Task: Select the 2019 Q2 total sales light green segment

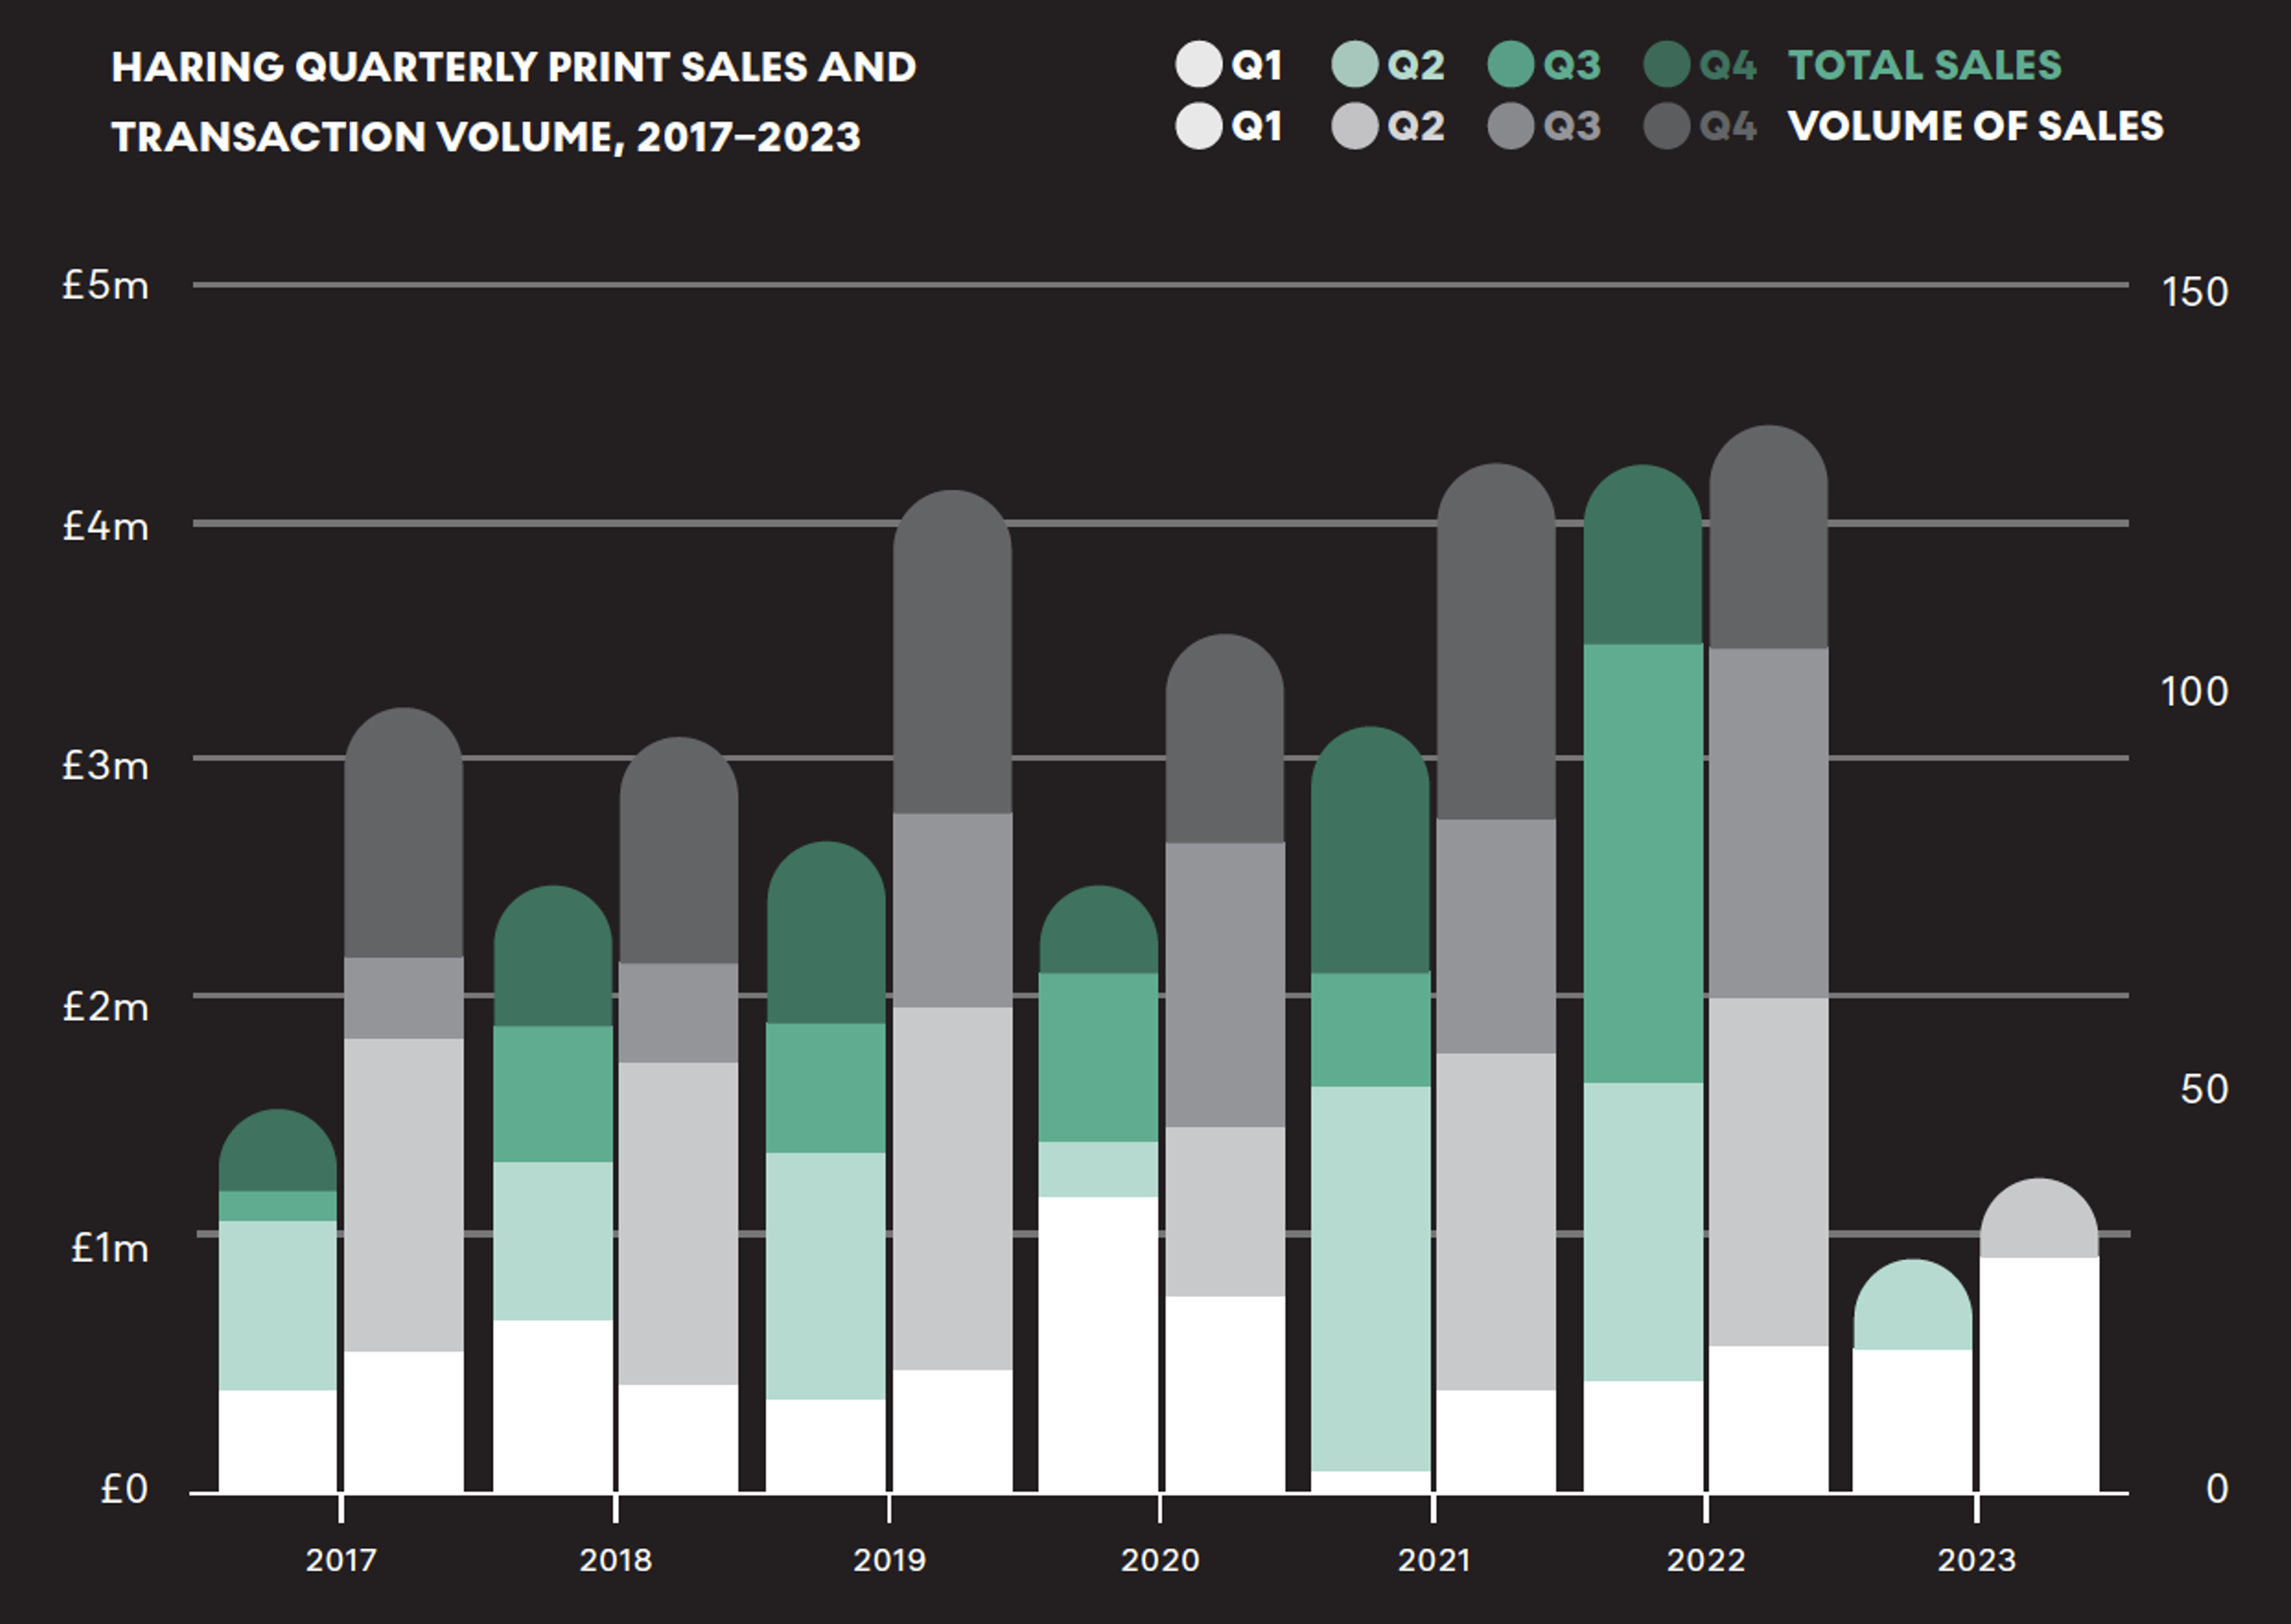Action: click(x=826, y=1276)
